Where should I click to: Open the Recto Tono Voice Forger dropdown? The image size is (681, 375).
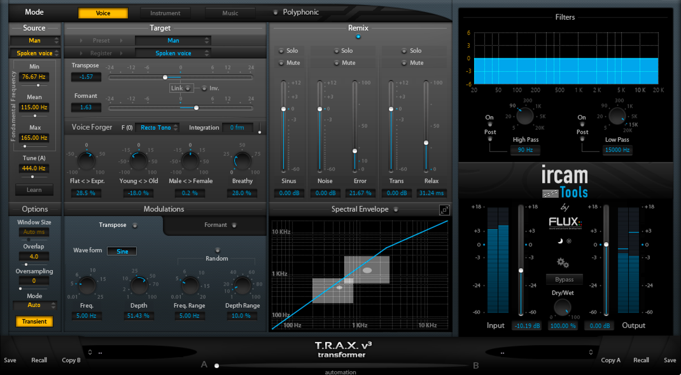[x=157, y=127]
